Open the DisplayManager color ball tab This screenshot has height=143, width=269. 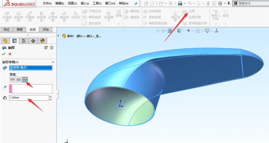42,41
